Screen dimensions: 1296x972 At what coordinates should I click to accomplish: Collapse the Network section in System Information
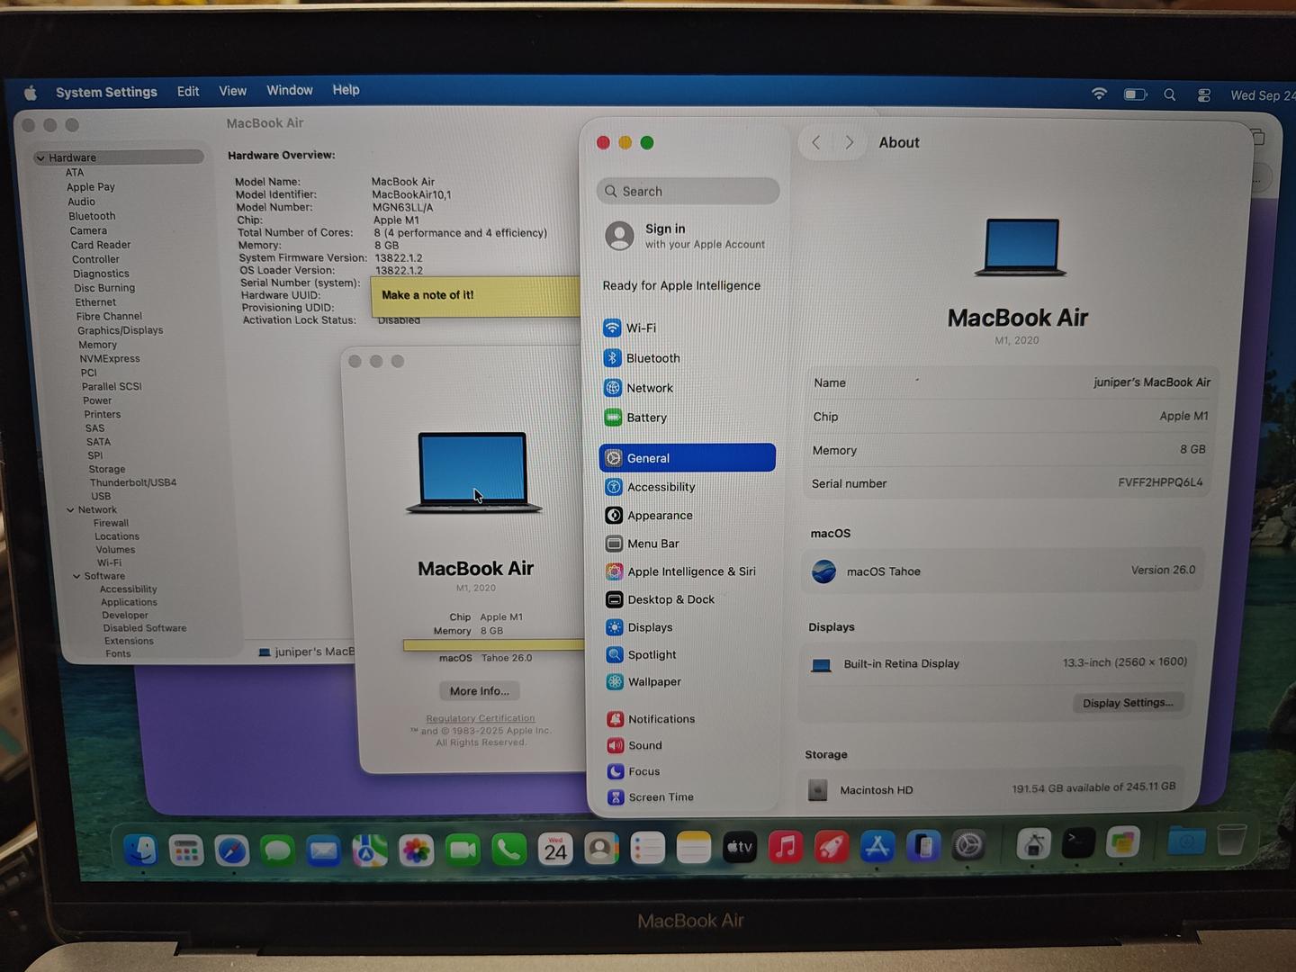tap(70, 510)
